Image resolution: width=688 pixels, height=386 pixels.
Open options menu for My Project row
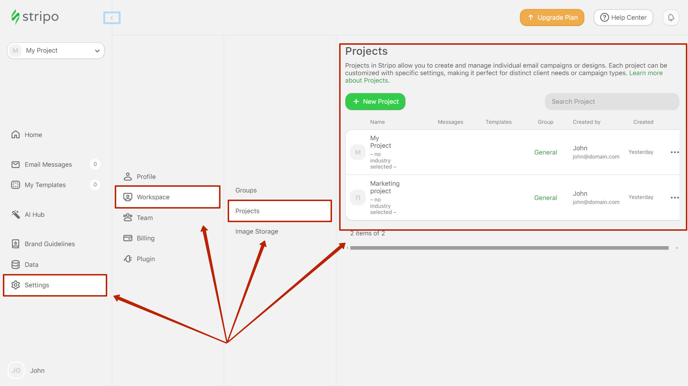pyautogui.click(x=674, y=152)
